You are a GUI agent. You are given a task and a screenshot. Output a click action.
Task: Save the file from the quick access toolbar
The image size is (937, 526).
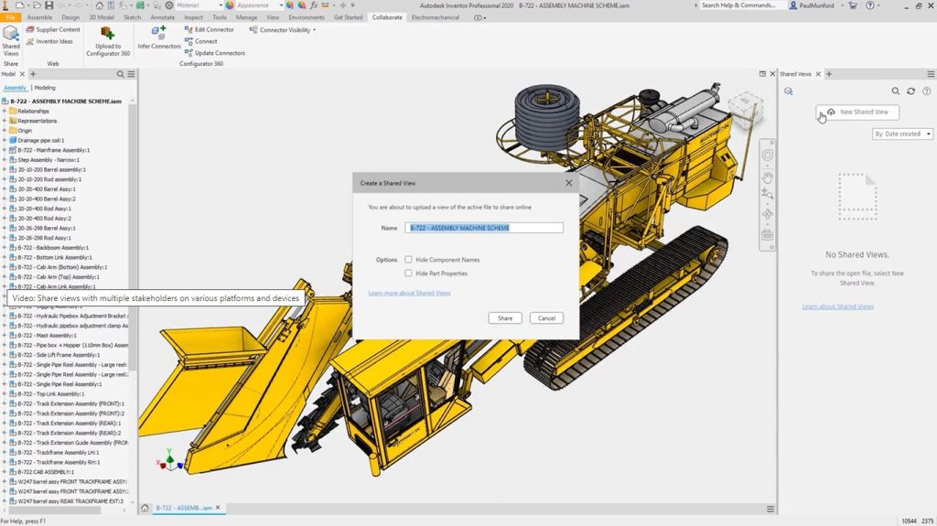[x=49, y=5]
